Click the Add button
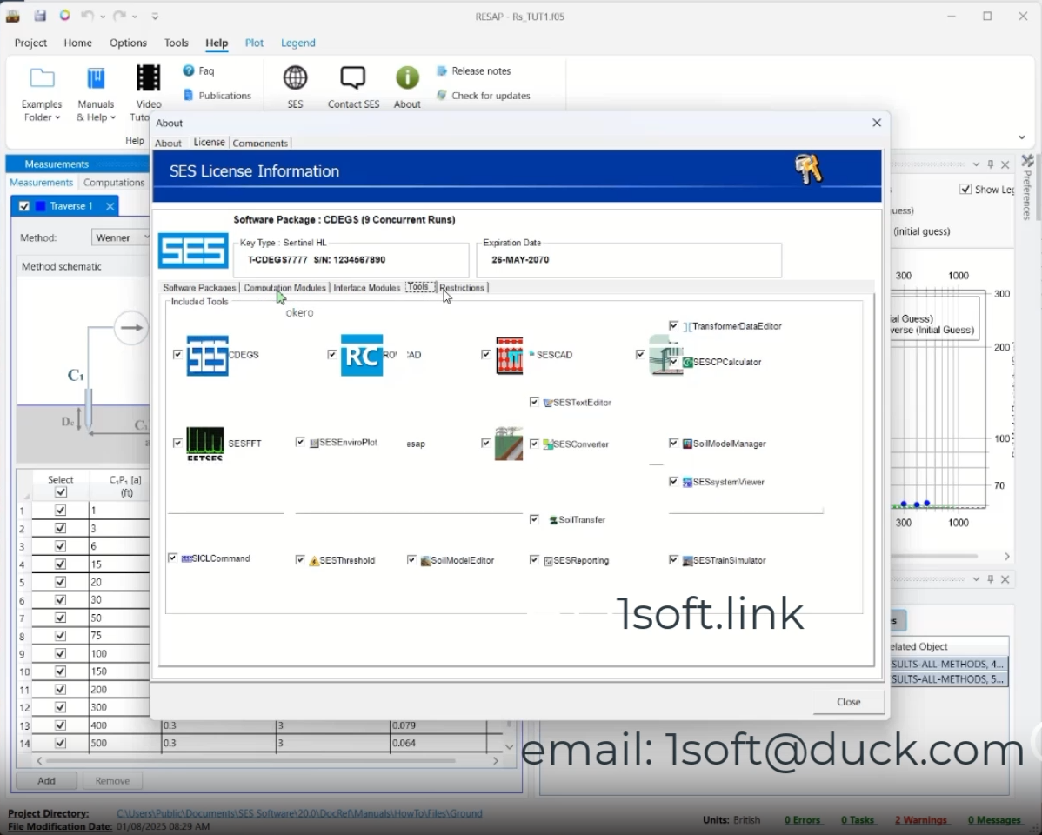1042x835 pixels. [46, 780]
